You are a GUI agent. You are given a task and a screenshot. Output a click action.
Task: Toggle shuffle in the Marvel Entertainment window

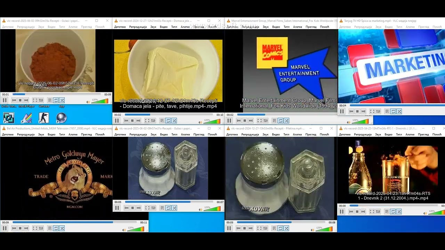click(x=286, y=120)
